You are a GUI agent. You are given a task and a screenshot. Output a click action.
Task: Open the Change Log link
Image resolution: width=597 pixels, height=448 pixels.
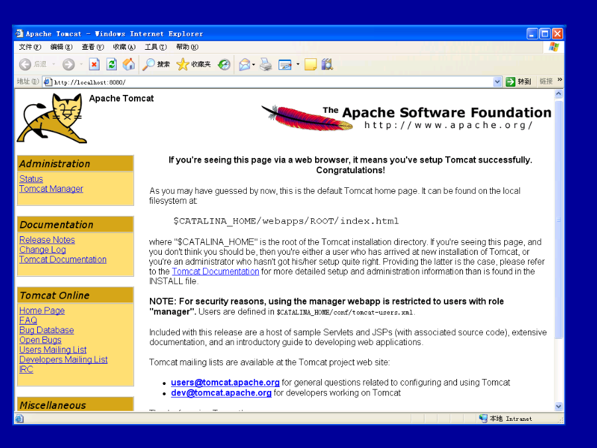42,250
